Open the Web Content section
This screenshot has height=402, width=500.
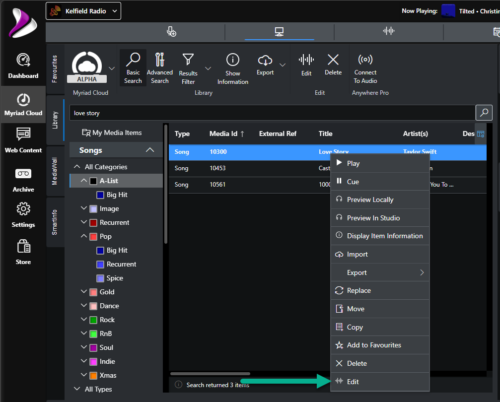coord(23,140)
